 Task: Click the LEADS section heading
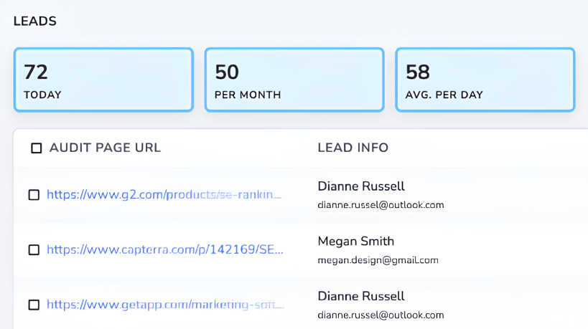click(34, 22)
